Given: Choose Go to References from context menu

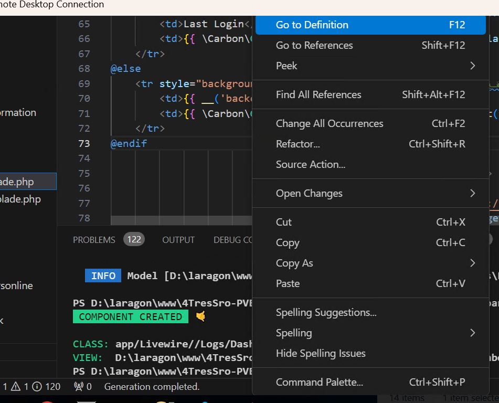Looking at the screenshot, I should tap(370, 45).
